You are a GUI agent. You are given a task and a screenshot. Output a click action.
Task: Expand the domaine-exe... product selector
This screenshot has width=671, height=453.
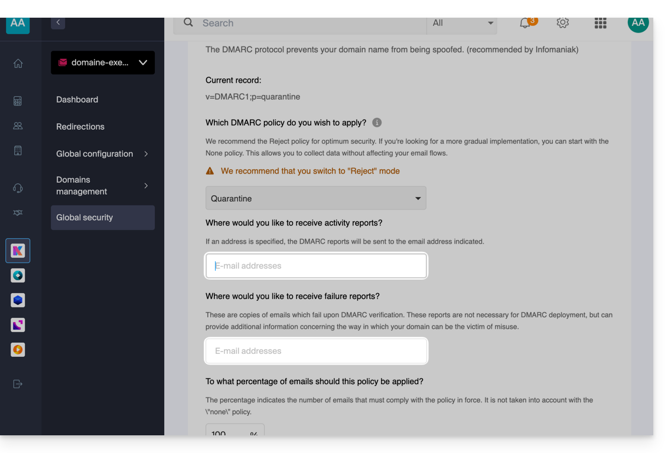(x=103, y=63)
